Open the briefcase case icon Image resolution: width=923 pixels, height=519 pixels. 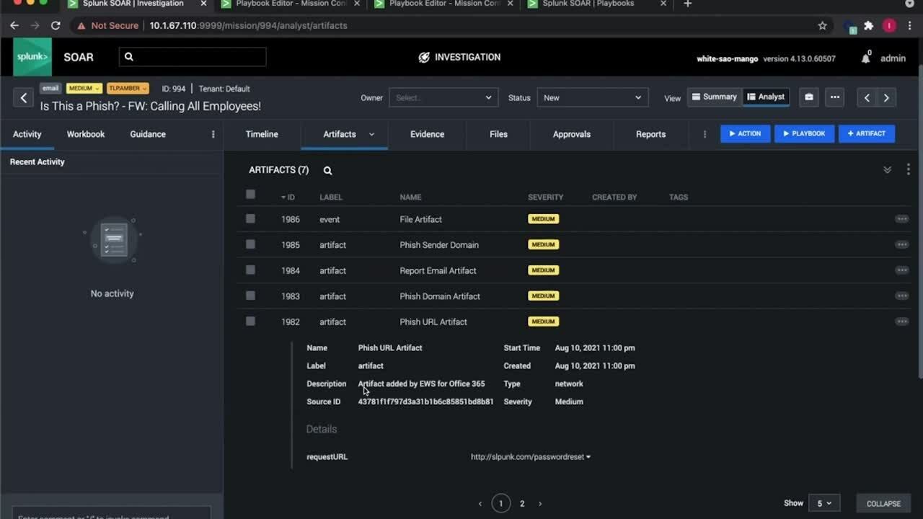pyautogui.click(x=809, y=97)
